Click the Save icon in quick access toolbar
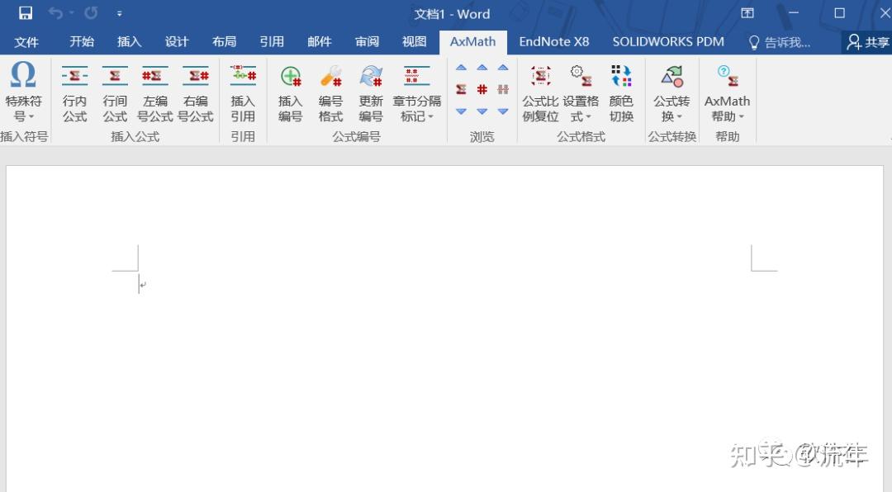 25,13
